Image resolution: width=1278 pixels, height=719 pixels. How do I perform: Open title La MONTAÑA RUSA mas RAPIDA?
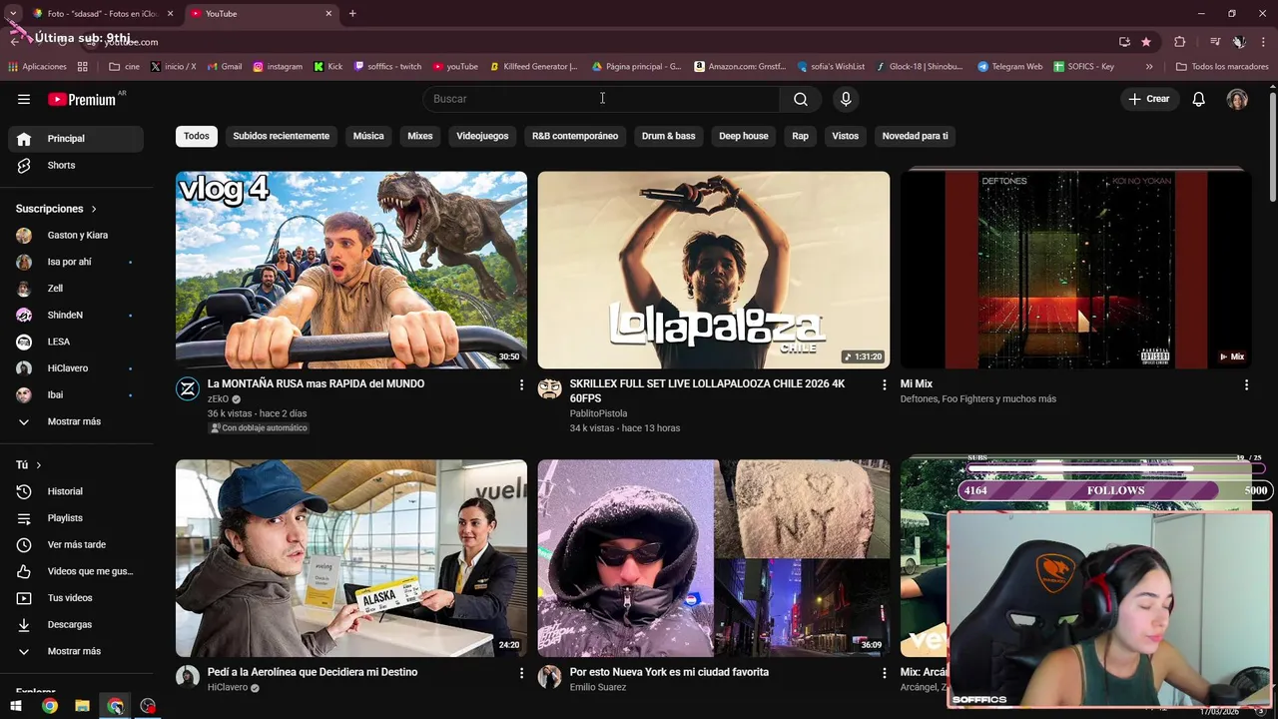point(317,383)
